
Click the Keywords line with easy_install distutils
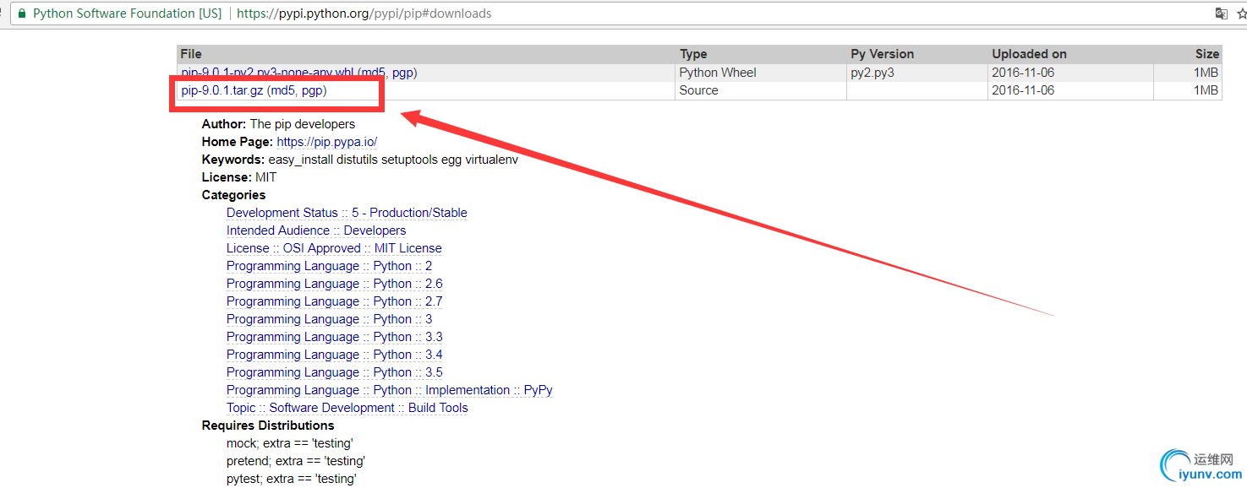[360, 160]
